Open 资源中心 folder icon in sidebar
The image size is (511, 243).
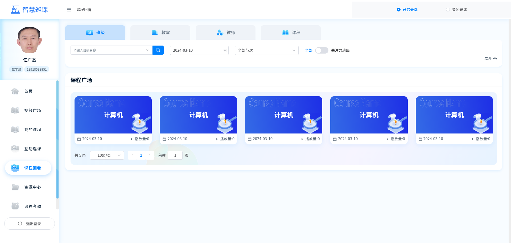tap(15, 187)
